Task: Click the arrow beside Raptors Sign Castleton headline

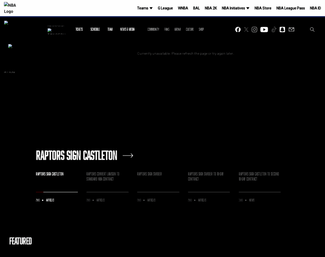Action: [128, 155]
